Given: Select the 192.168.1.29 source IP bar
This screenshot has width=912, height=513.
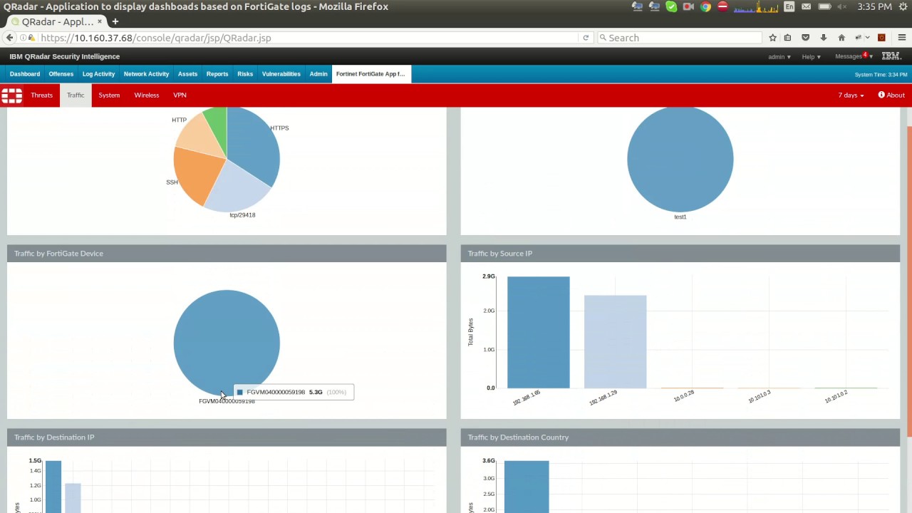Looking at the screenshot, I should (615, 342).
